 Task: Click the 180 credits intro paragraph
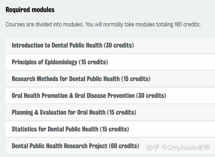click(103, 25)
